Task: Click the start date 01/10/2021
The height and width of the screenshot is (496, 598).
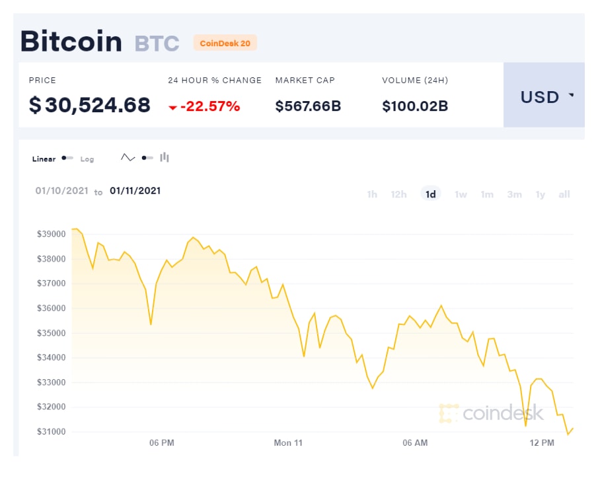Action: (x=61, y=191)
